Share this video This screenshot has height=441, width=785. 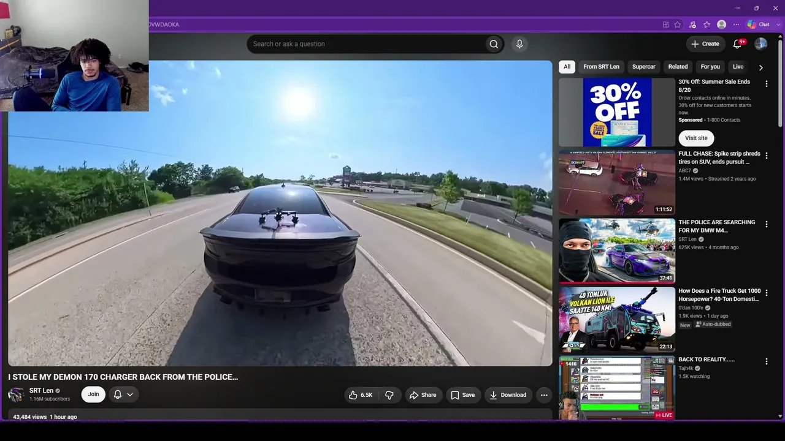click(423, 395)
